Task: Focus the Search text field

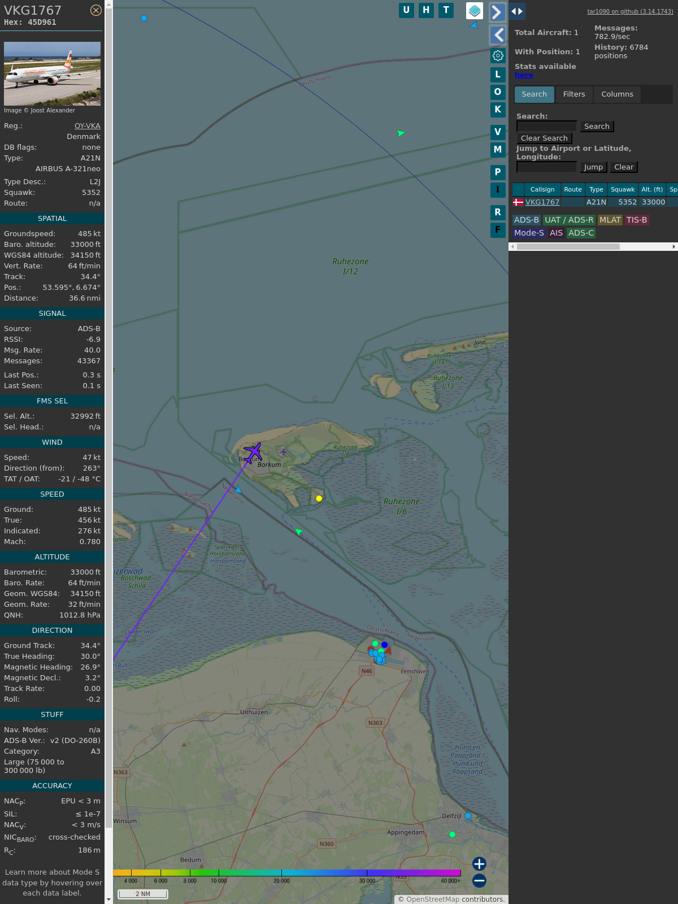Action: pos(546,127)
